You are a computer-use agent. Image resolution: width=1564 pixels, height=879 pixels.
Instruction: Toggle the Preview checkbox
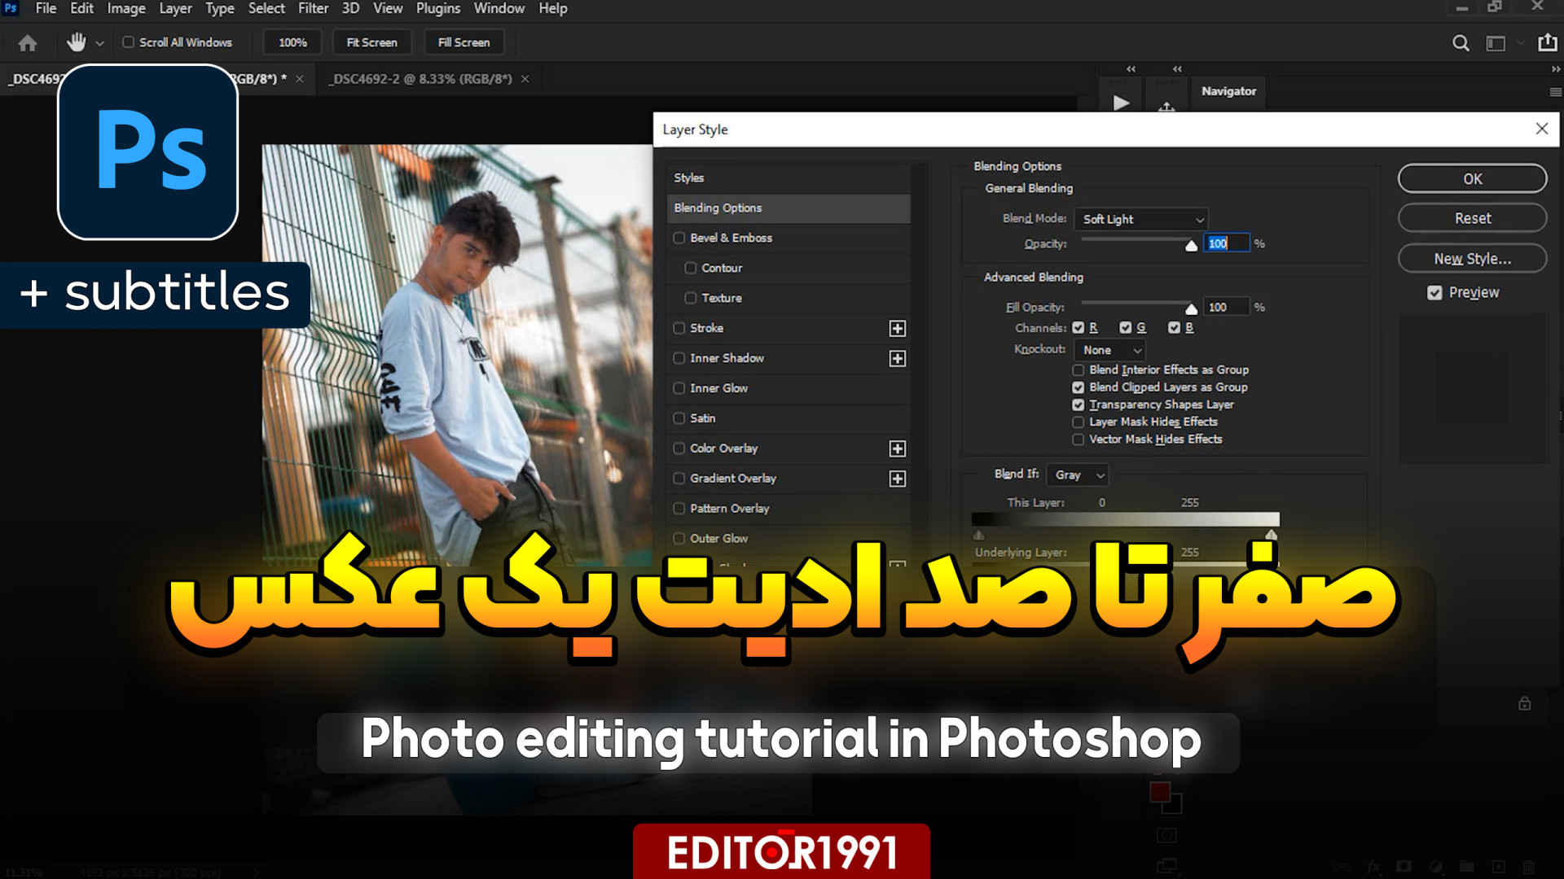[x=1434, y=292]
